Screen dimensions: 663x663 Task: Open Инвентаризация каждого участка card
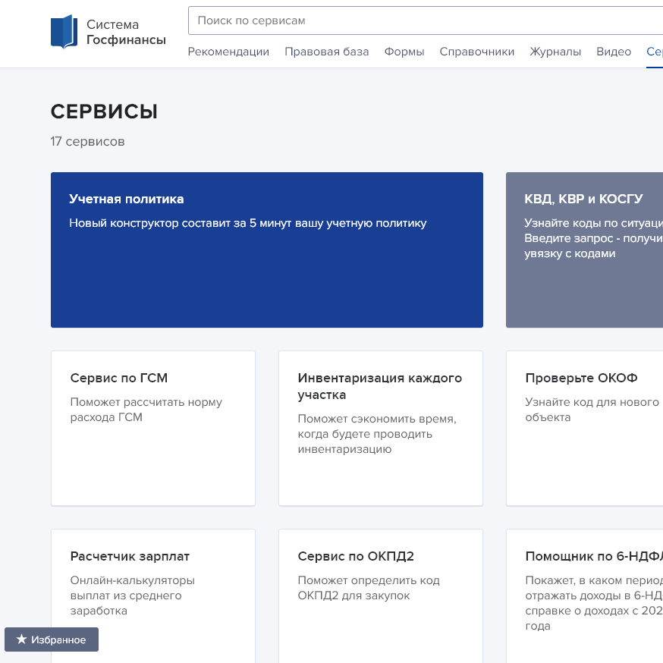tap(381, 429)
